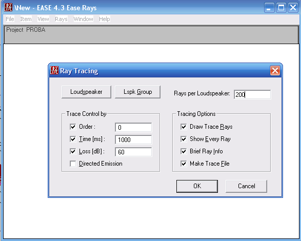Image resolution: width=301 pixels, height=241 pixels.
Task: Close the Ray Tracing dialog
Action: [x=275, y=70]
